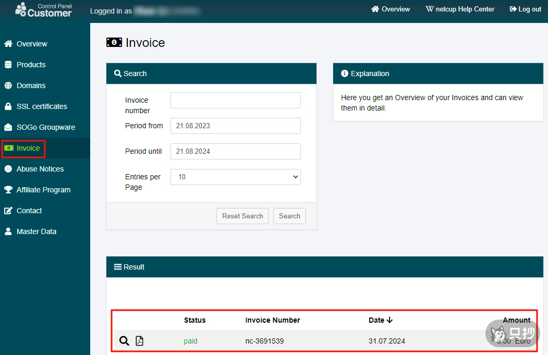548x355 pixels.
Task: Open Products in the sidebar
Action: tap(31, 65)
